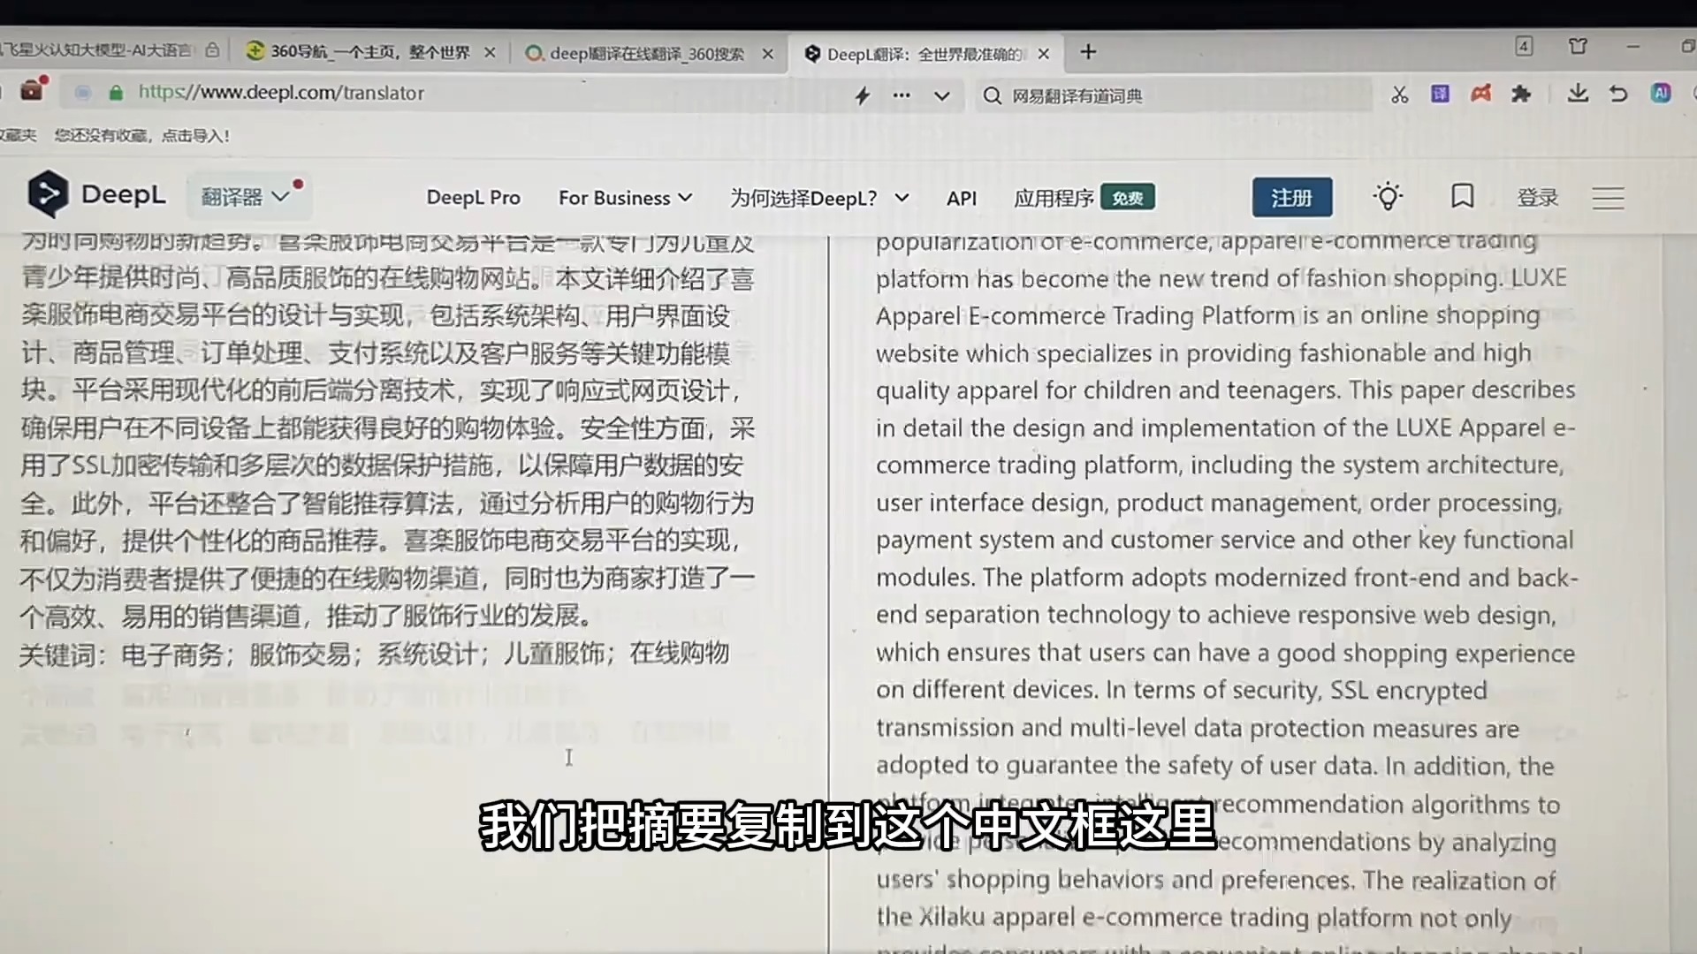Click the green padlock site security icon
This screenshot has width=1697, height=954.
[116, 93]
